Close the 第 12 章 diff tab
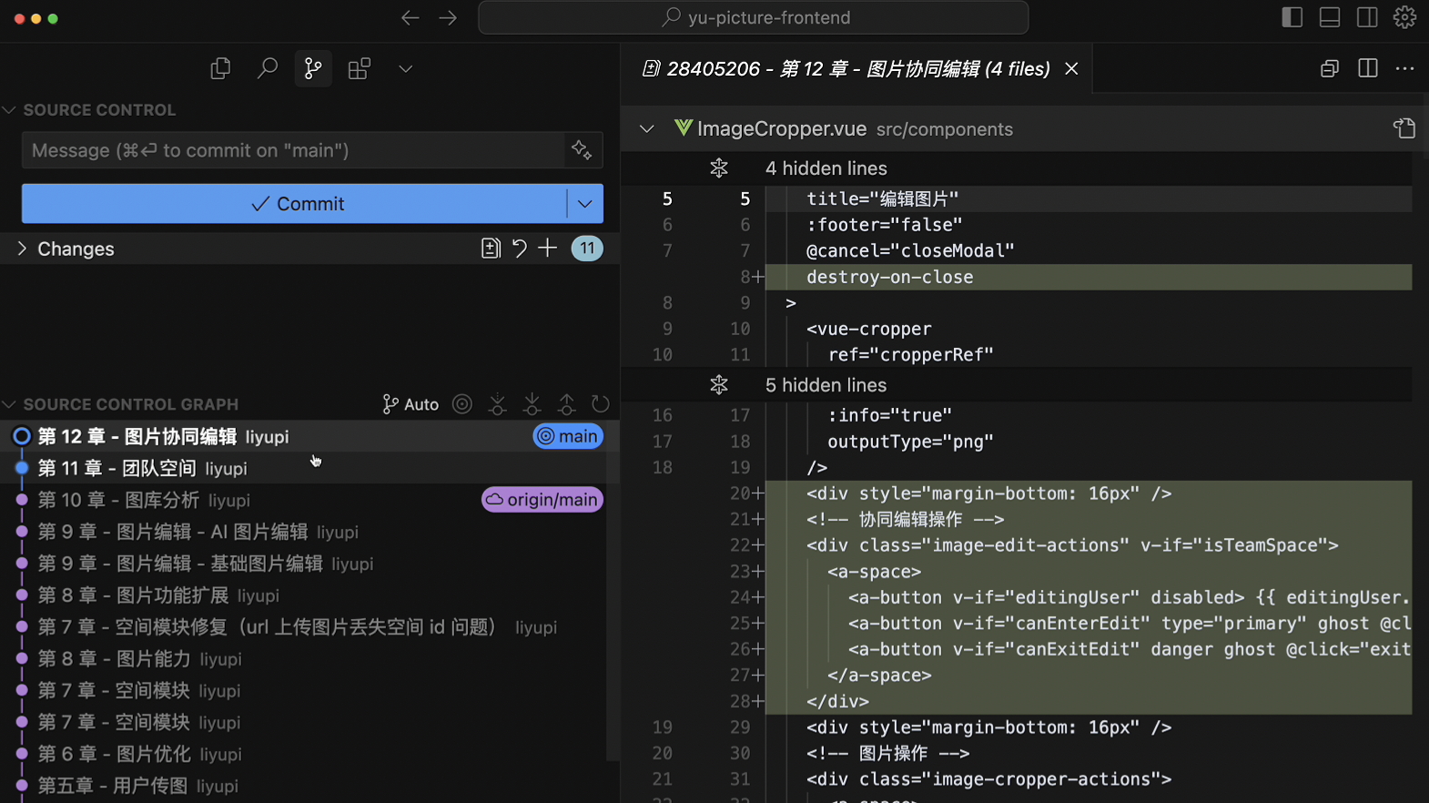The width and height of the screenshot is (1429, 803). point(1071,68)
